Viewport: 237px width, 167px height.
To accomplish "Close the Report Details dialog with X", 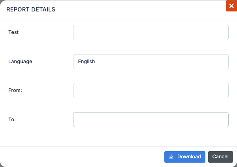I will 231,6.
